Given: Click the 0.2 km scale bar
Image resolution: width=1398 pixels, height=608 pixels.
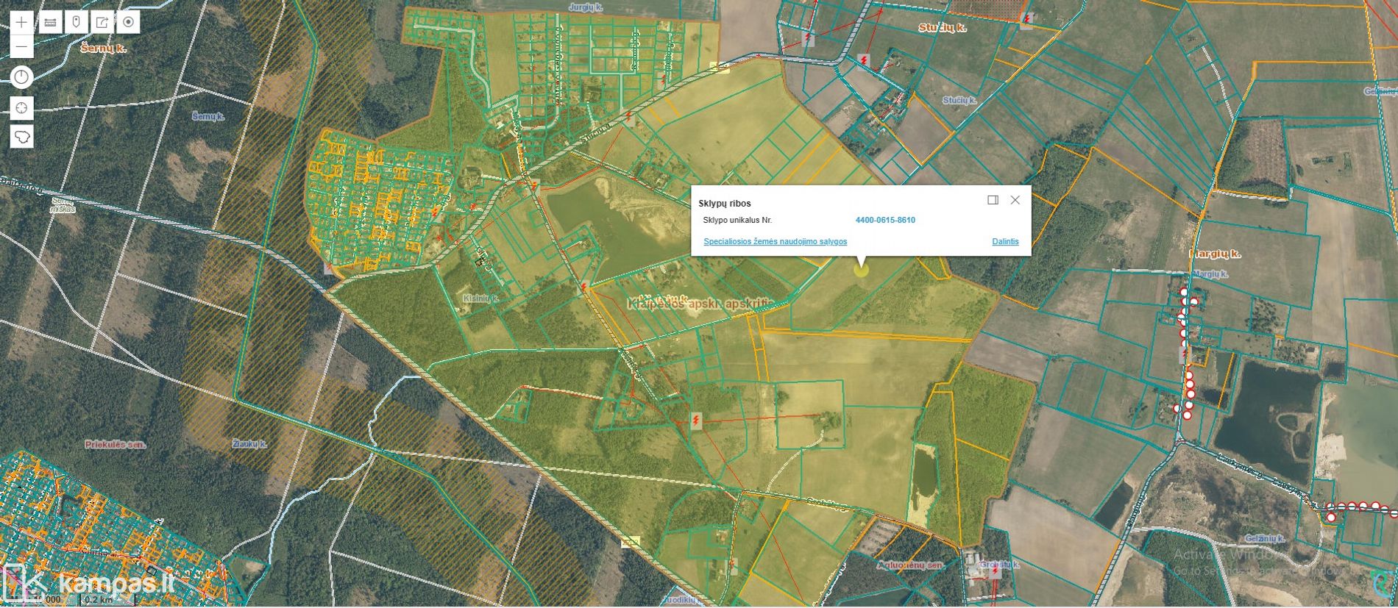Looking at the screenshot, I should point(101,599).
